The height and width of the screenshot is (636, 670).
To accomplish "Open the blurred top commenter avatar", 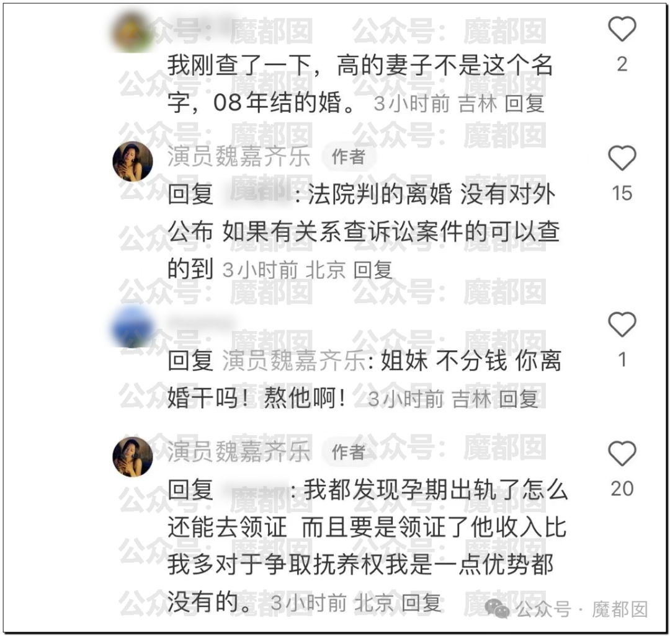I will coord(133,33).
